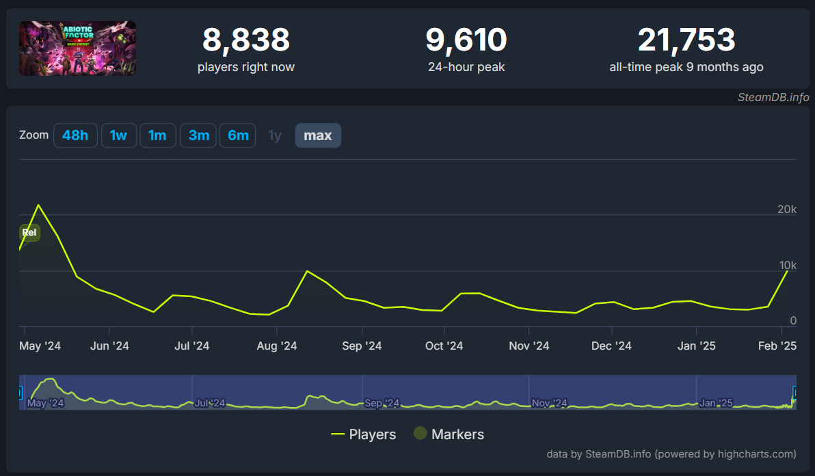Grab the left navigator range handle
This screenshot has width=815, height=476.
click(21, 393)
